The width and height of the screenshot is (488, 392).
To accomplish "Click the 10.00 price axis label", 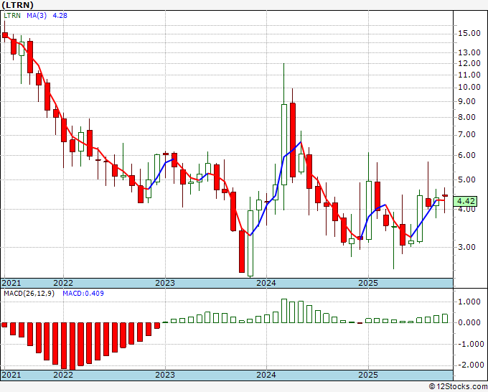I will [x=469, y=87].
